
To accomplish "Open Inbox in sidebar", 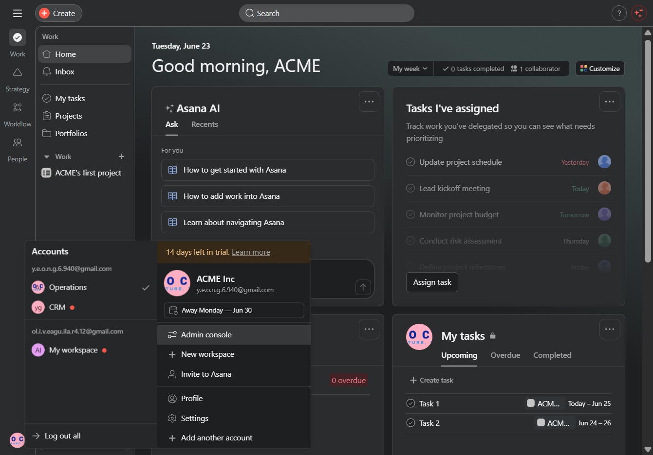I will pos(85,71).
